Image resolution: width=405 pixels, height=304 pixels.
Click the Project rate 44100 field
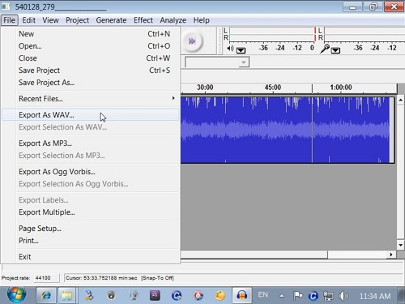point(46,278)
